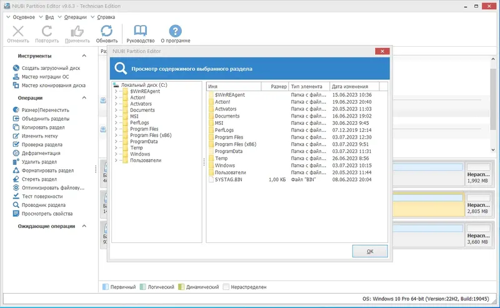500x308 pixels.
Task: Expand $WinREAgent folder in tree
Action: [x=116, y=91]
